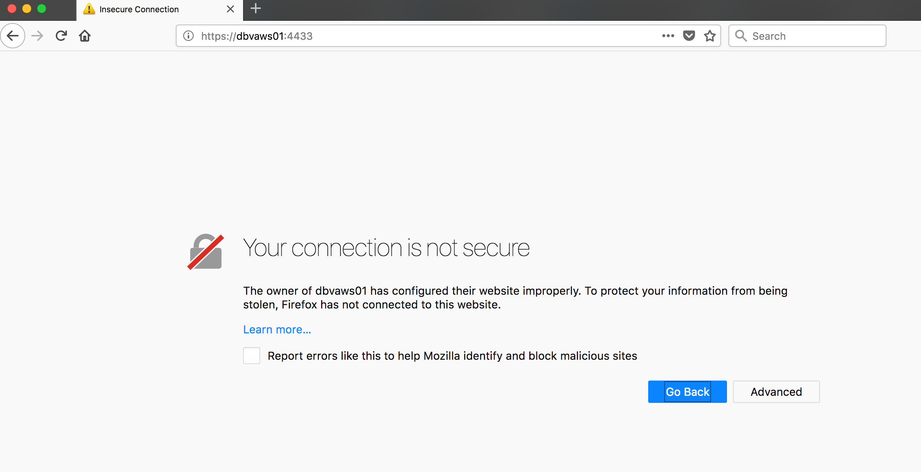Open Advanced connection options
Viewport: 921px width, 472px height.
coord(776,392)
